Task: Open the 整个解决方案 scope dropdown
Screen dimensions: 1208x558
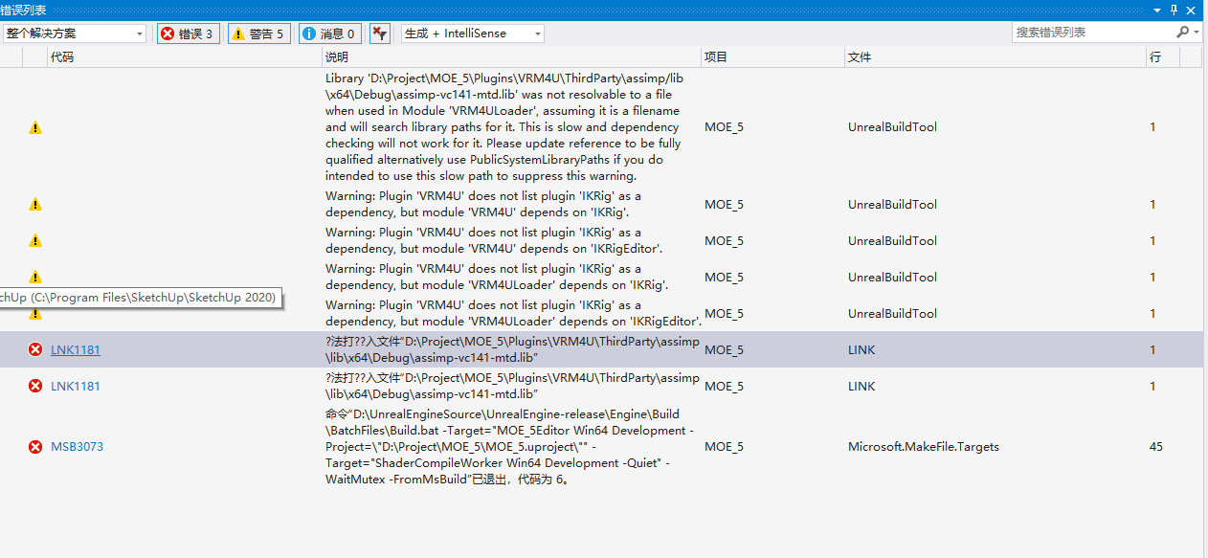Action: point(75,33)
